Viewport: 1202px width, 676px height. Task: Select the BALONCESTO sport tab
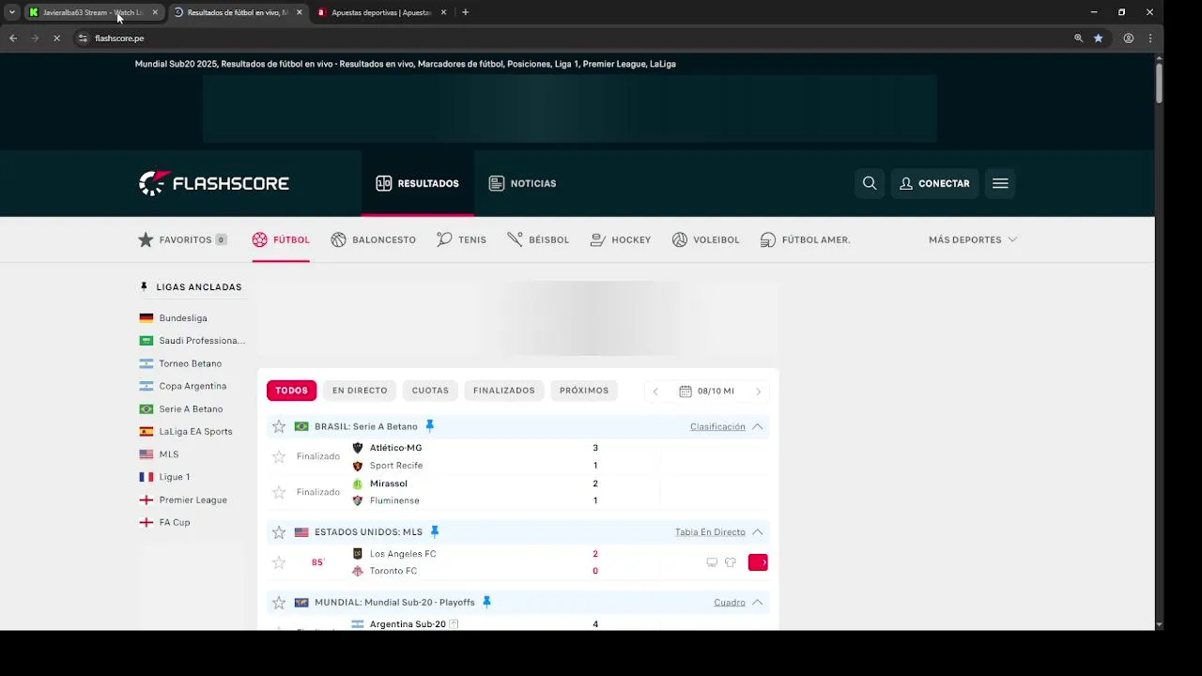(x=373, y=239)
